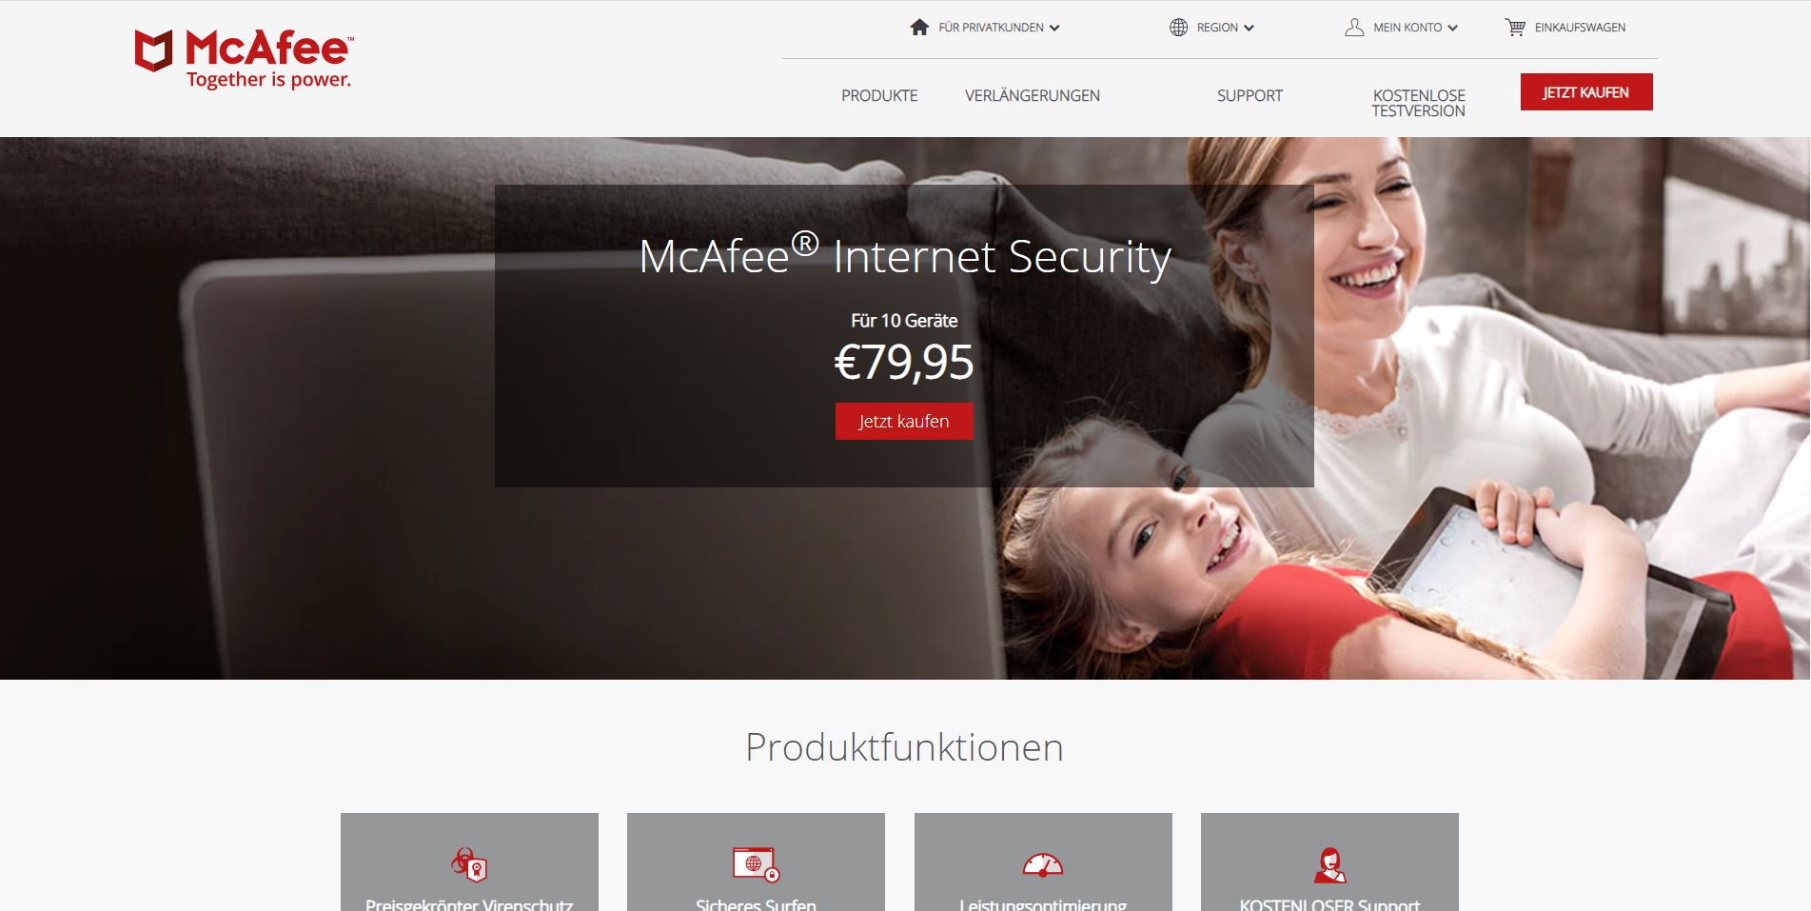Click the Leistungsoptimierung speedometer icon
This screenshot has width=1811, height=911.
tap(1043, 864)
